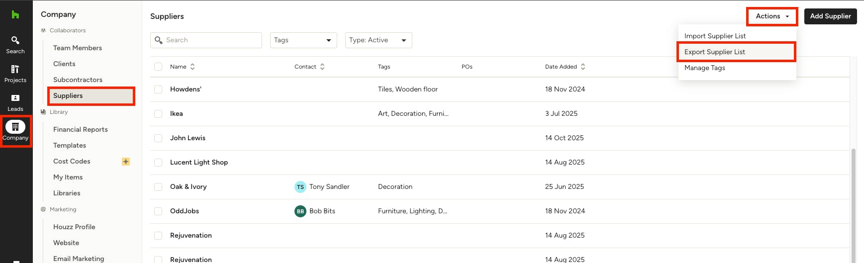The width and height of the screenshot is (864, 263).
Task: Select Suppliers in the sidebar
Action: click(91, 96)
